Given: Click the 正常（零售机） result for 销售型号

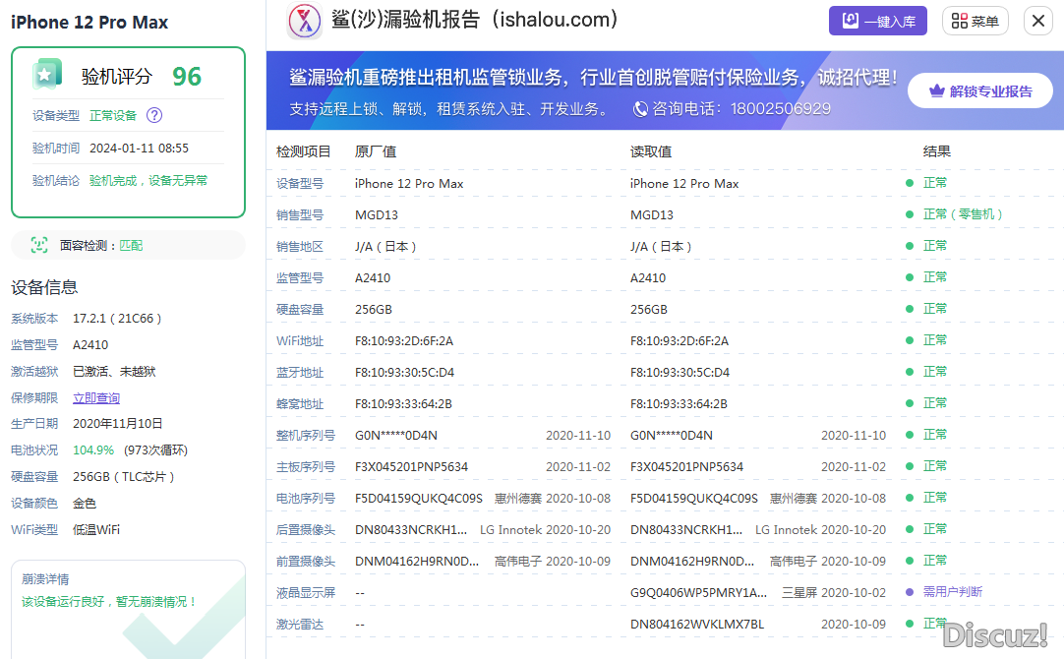Looking at the screenshot, I should pos(962,214).
